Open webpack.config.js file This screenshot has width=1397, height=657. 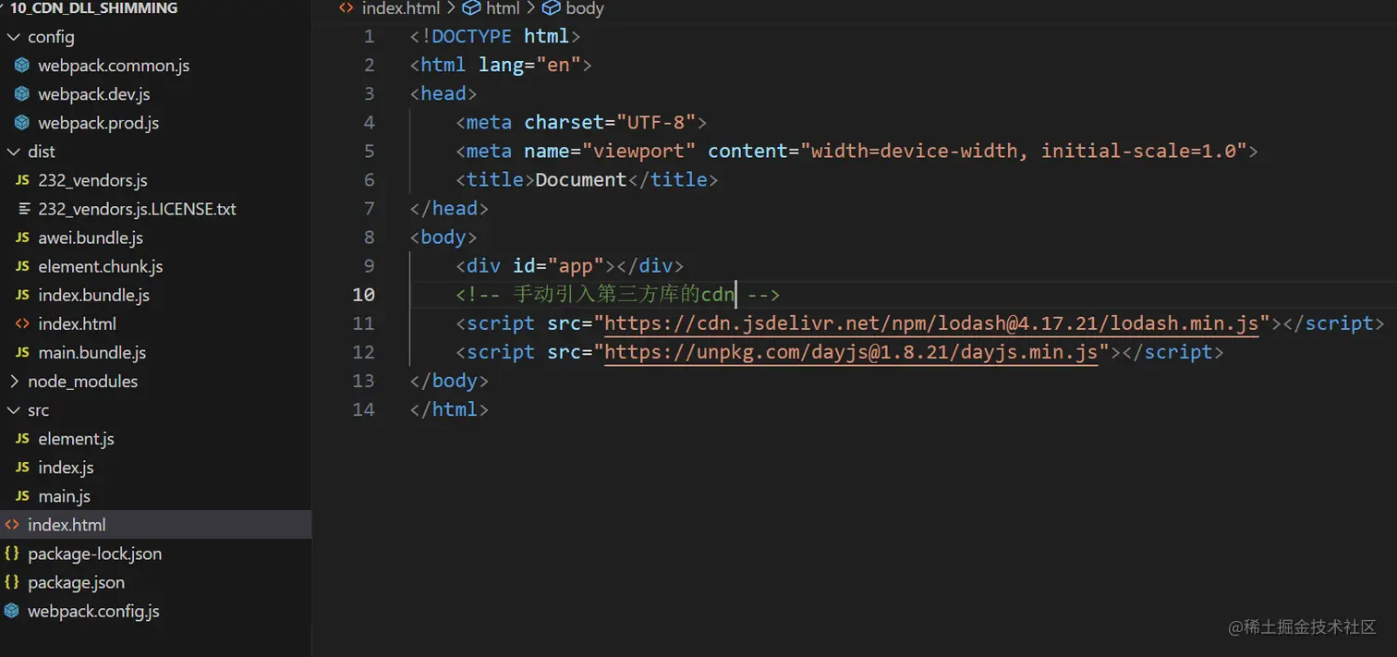(93, 611)
